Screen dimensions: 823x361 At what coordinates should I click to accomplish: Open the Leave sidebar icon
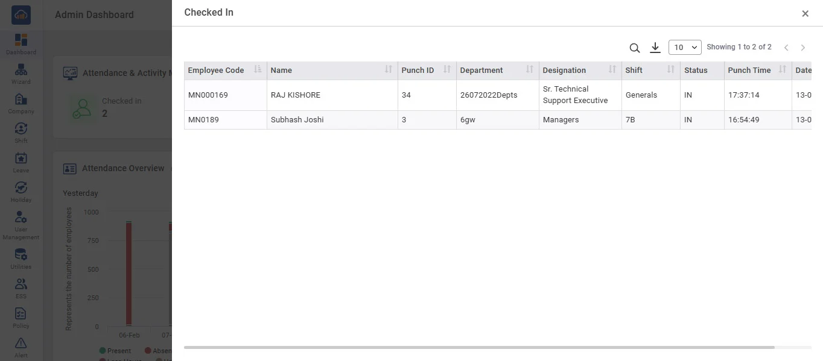coord(21,162)
